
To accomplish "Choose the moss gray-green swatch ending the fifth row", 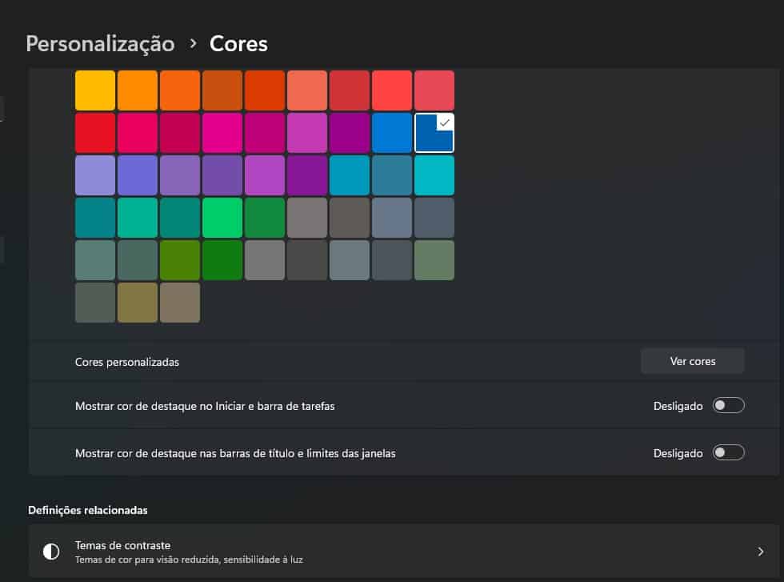I will 434,260.
